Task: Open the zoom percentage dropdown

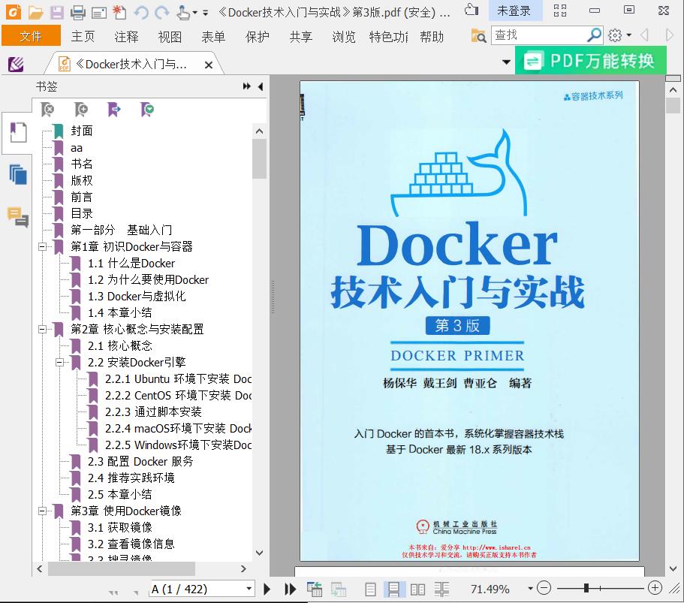Action: click(x=530, y=589)
